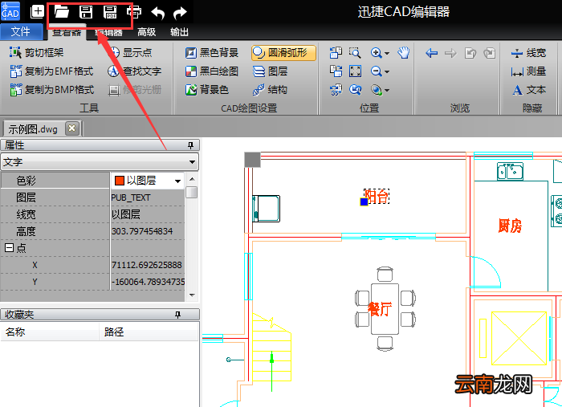The image size is (562, 407).
Task: Click the previous zoom view icon
Action: pos(355,90)
